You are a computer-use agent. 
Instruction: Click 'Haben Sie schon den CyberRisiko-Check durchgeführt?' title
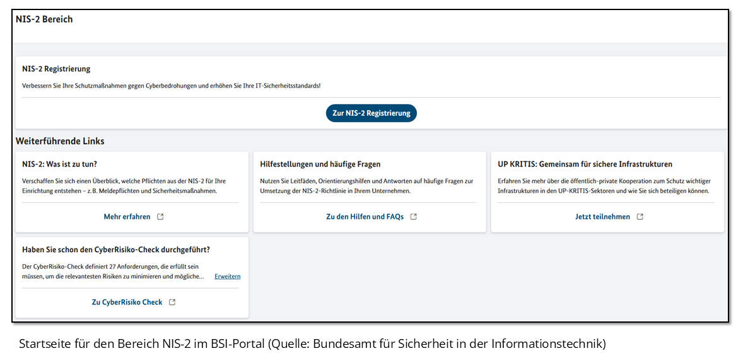tap(116, 250)
